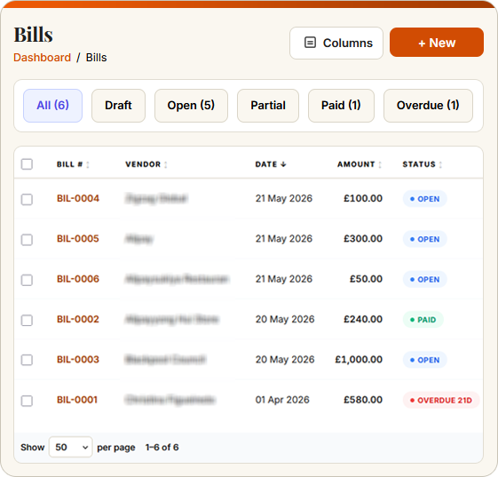This screenshot has width=498, height=477.
Task: Go to the Dashboard breadcrumb link
Action: click(43, 58)
